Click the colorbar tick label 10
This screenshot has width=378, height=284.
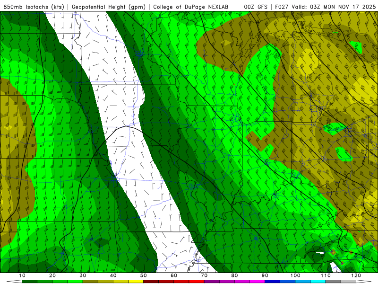(22, 275)
